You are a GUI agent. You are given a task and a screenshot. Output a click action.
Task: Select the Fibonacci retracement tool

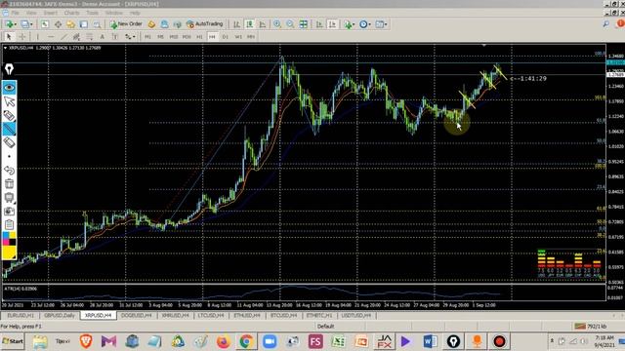coord(89,37)
